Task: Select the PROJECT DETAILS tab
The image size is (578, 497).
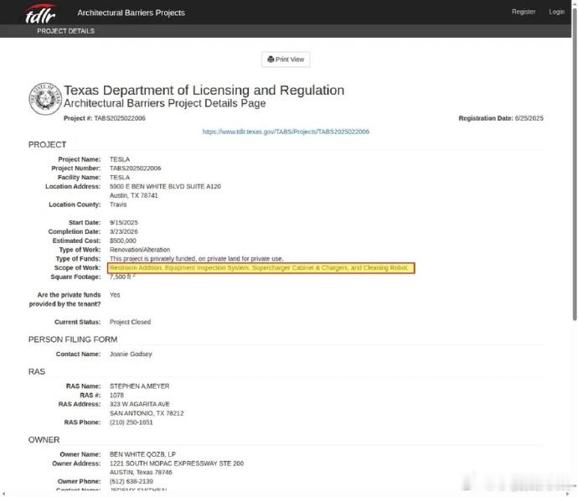Action: (x=65, y=31)
